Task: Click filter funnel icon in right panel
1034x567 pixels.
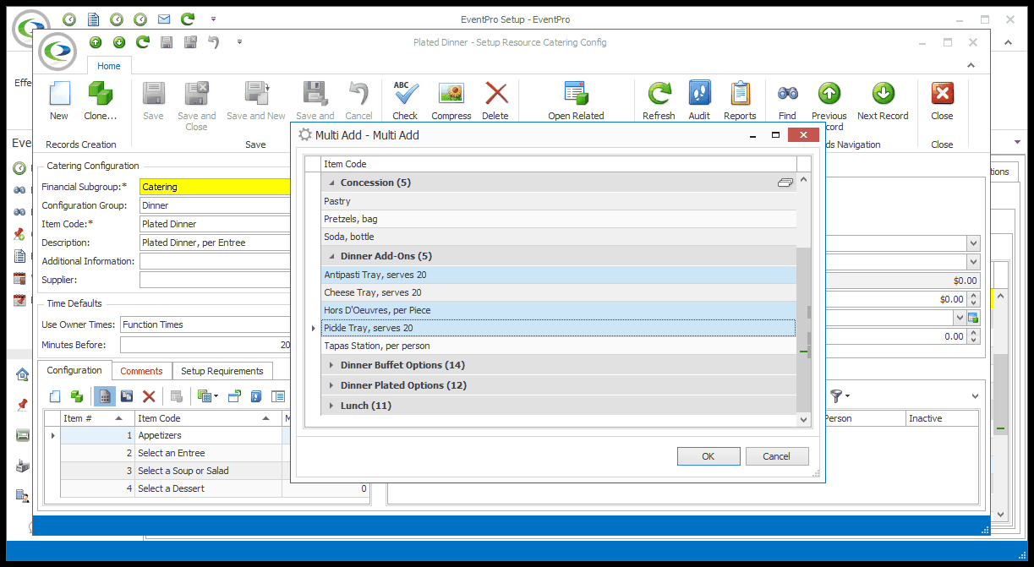Action: 838,395
